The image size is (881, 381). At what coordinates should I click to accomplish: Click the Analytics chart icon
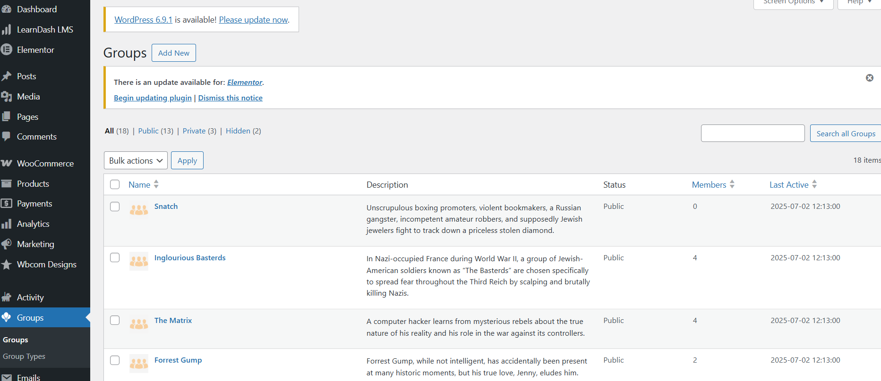coord(6,224)
